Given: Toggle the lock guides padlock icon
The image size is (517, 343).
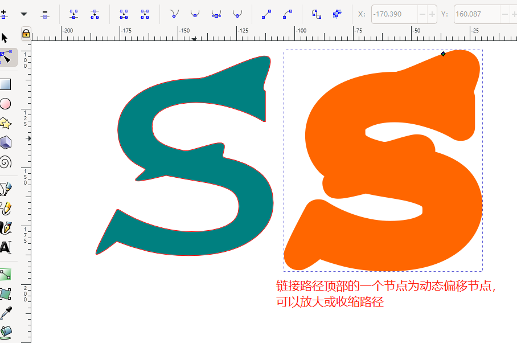Looking at the screenshot, I should (26, 34).
